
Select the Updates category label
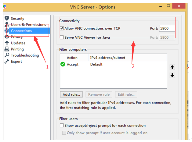(x=18, y=43)
